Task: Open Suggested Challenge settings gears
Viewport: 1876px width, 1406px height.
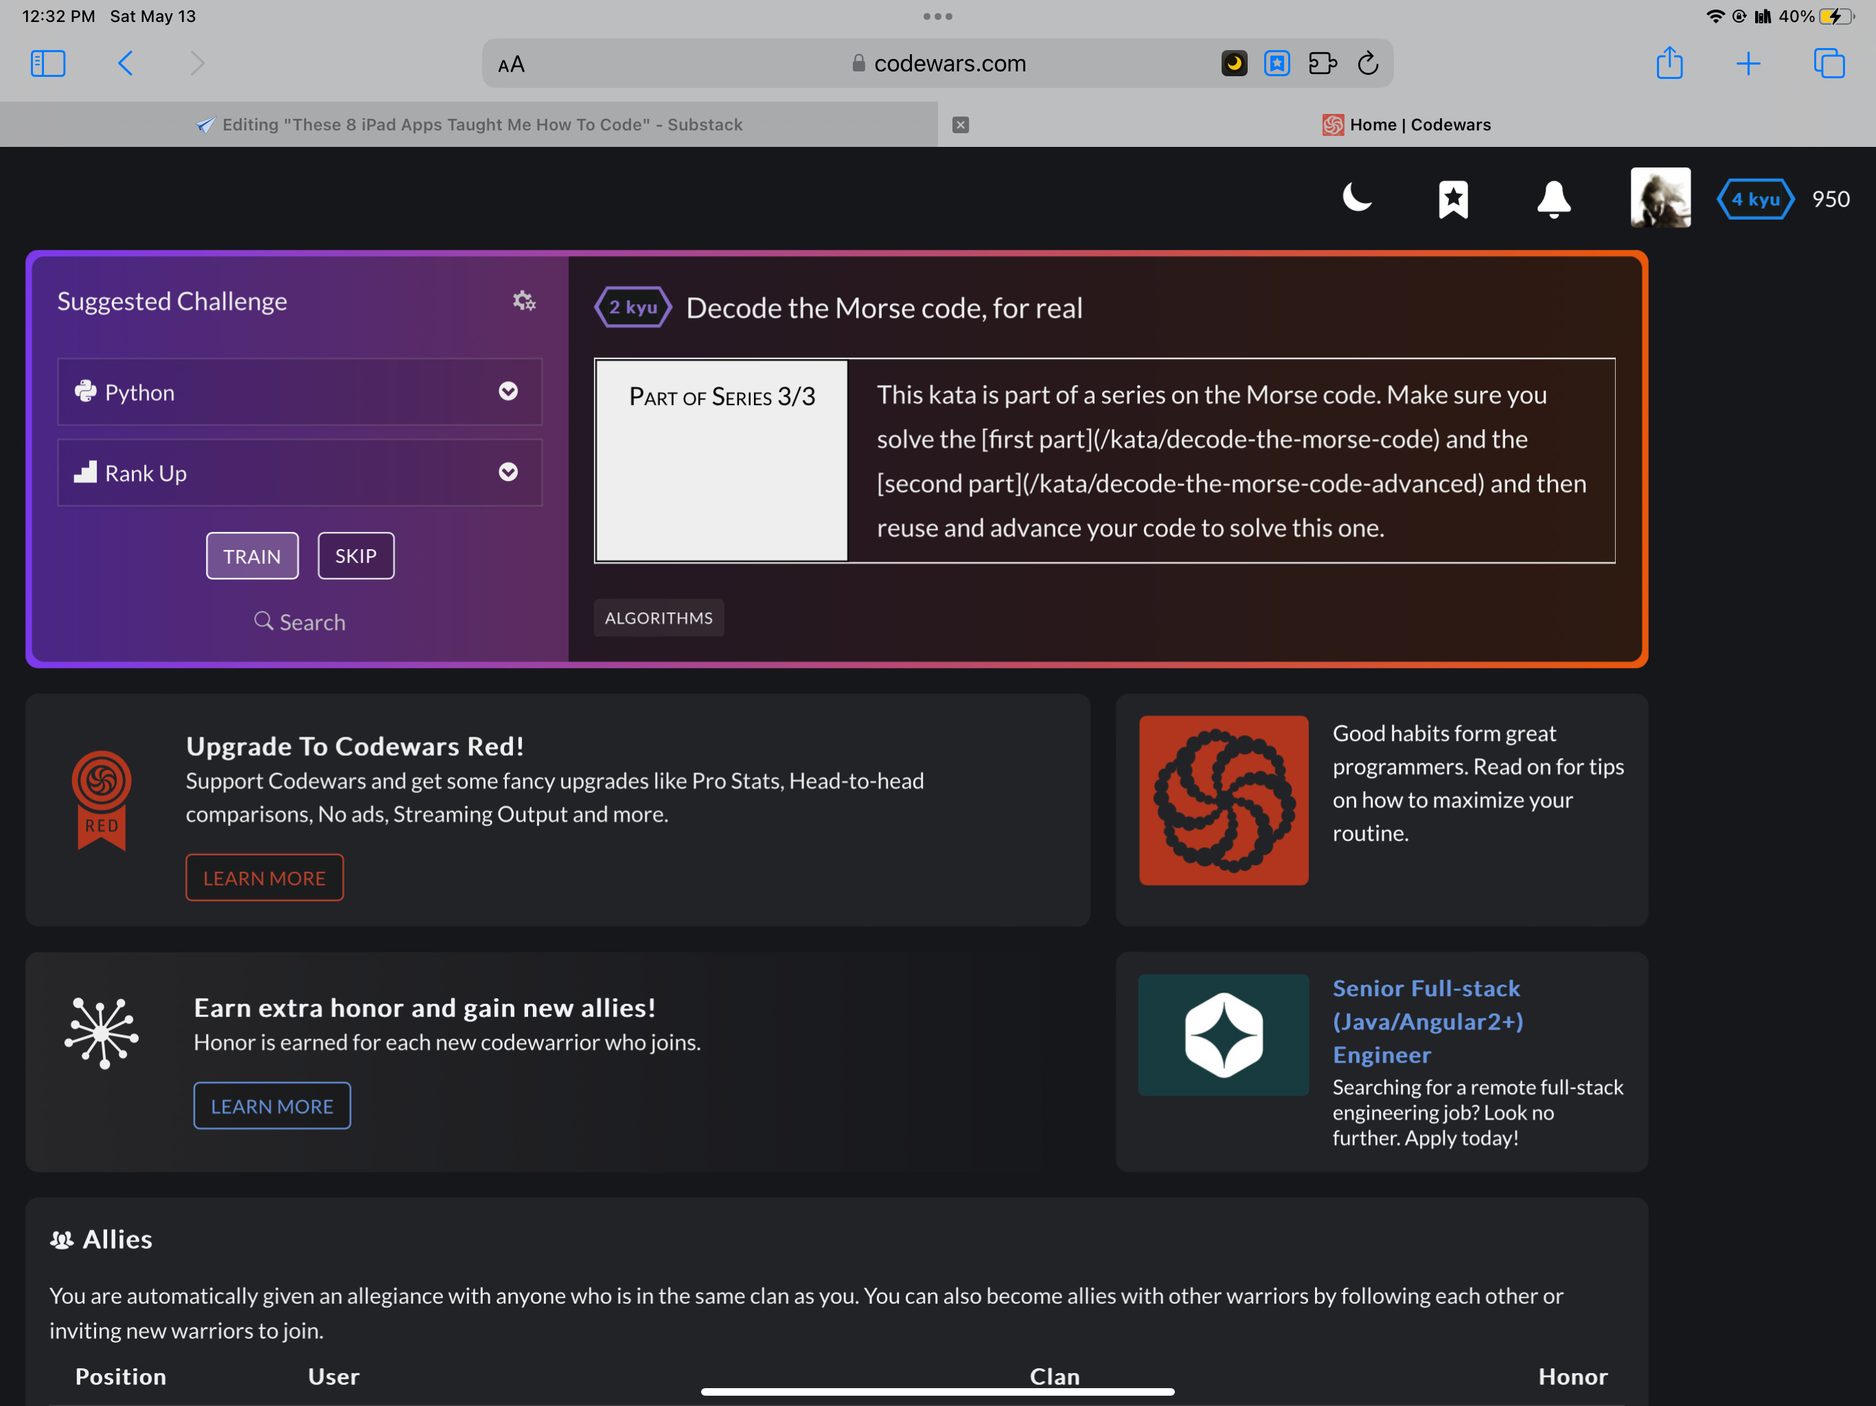Action: click(x=523, y=301)
